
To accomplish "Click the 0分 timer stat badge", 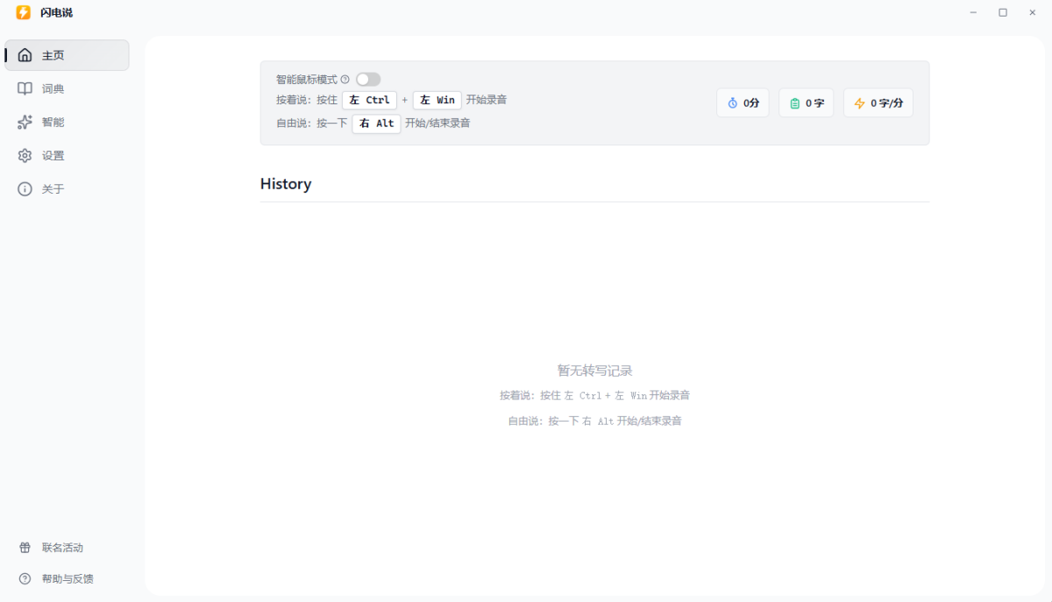I will pos(743,103).
